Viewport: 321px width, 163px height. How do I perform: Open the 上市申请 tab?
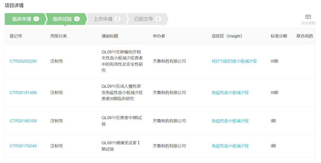coord(103,19)
